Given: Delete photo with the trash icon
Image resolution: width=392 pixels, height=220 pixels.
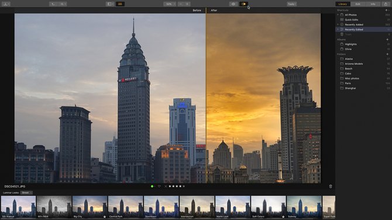Looking at the screenshot, I should (331, 186).
